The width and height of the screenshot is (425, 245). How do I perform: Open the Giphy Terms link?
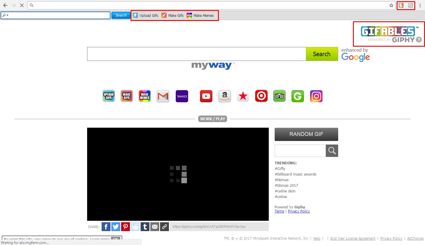pos(279,211)
